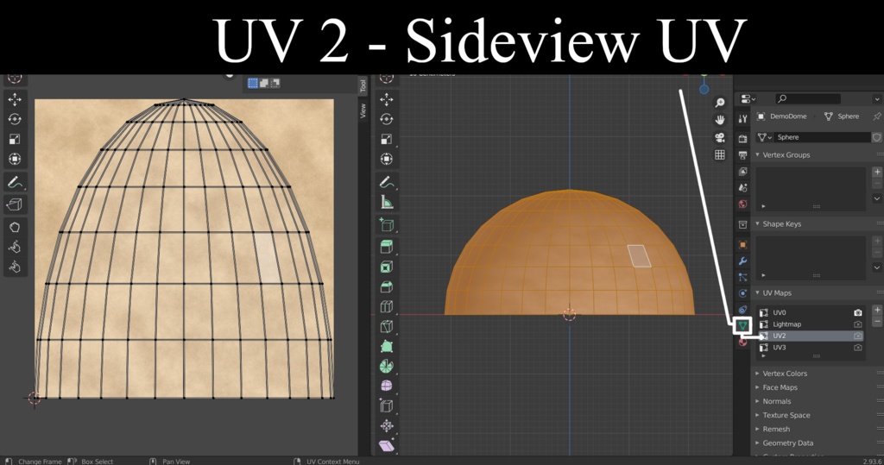Screen dimensions: 884x465
Task: Collapse the Shape Keys panel
Action: pos(758,223)
